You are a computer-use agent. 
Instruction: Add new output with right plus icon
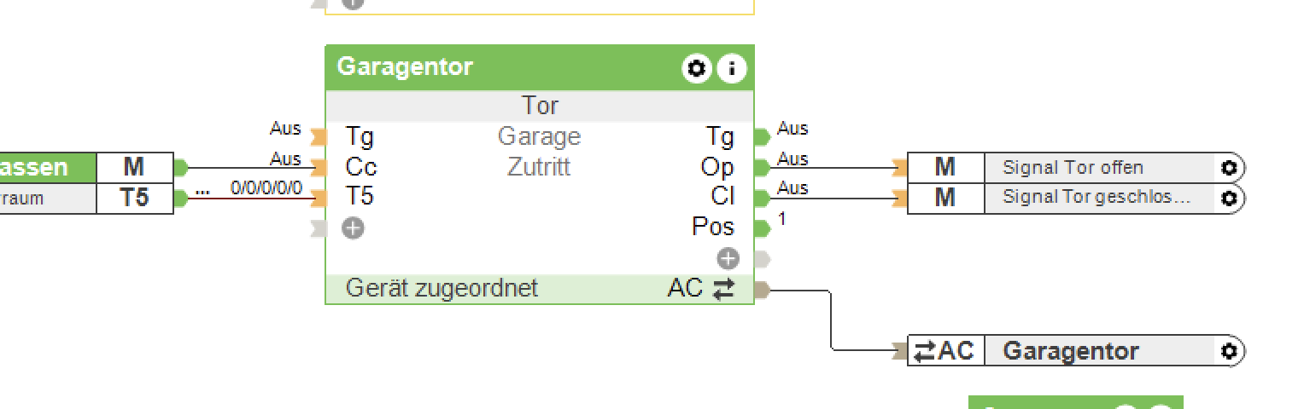(728, 258)
